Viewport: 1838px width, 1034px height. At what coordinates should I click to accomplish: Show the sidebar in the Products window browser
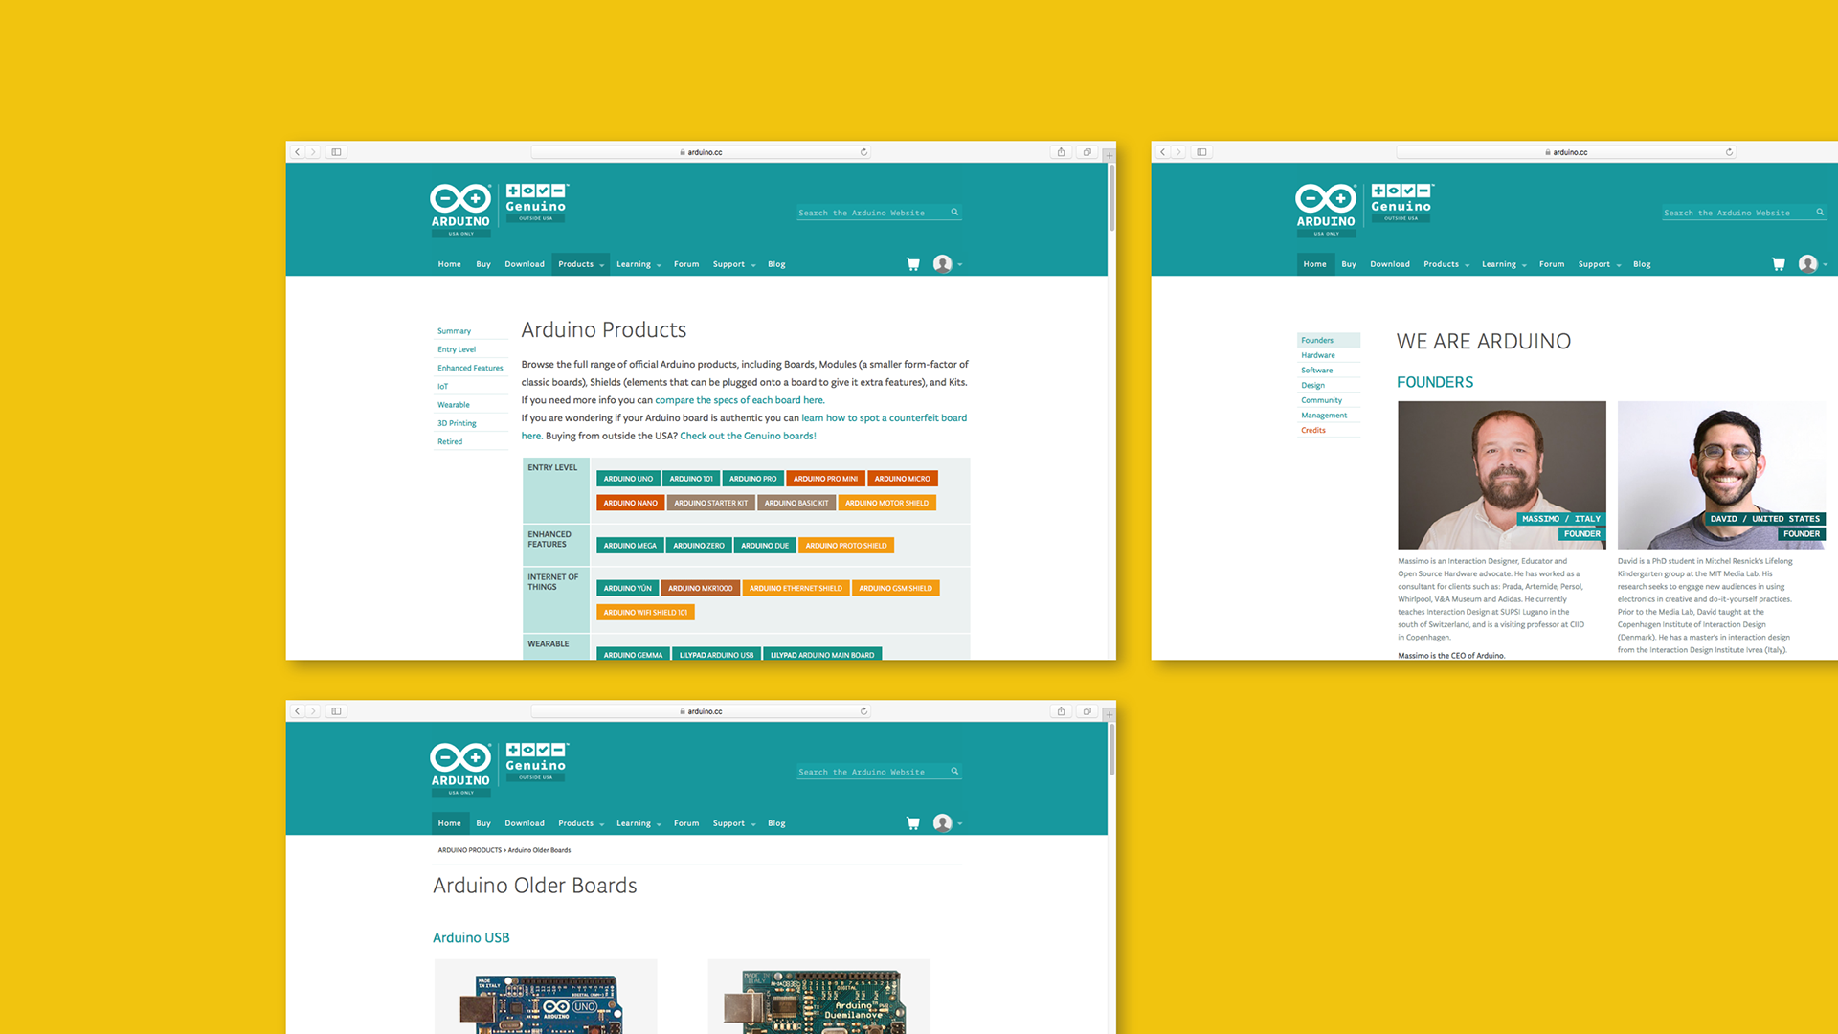336,152
